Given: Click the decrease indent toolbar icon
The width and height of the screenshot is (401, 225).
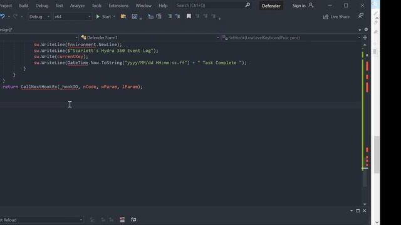Looking at the screenshot, I should point(170,17).
